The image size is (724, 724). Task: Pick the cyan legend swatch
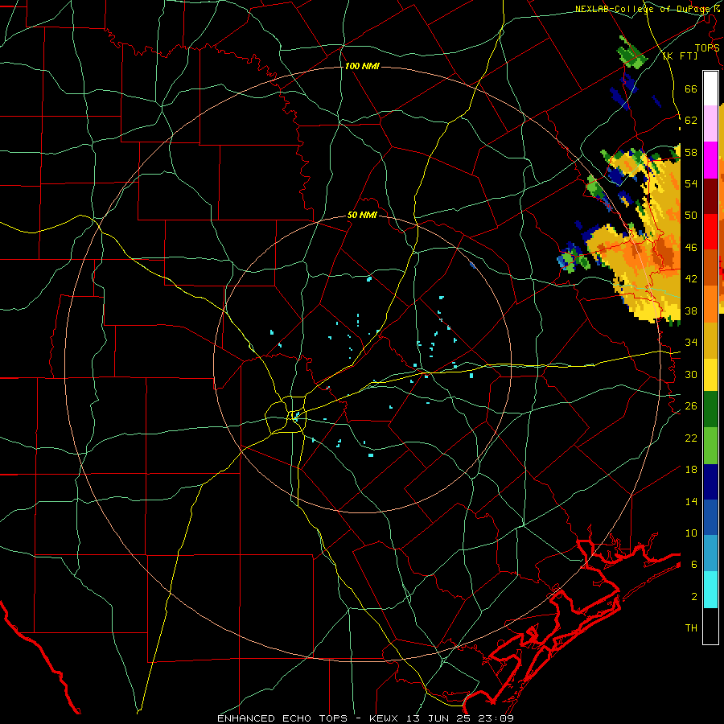click(x=710, y=590)
